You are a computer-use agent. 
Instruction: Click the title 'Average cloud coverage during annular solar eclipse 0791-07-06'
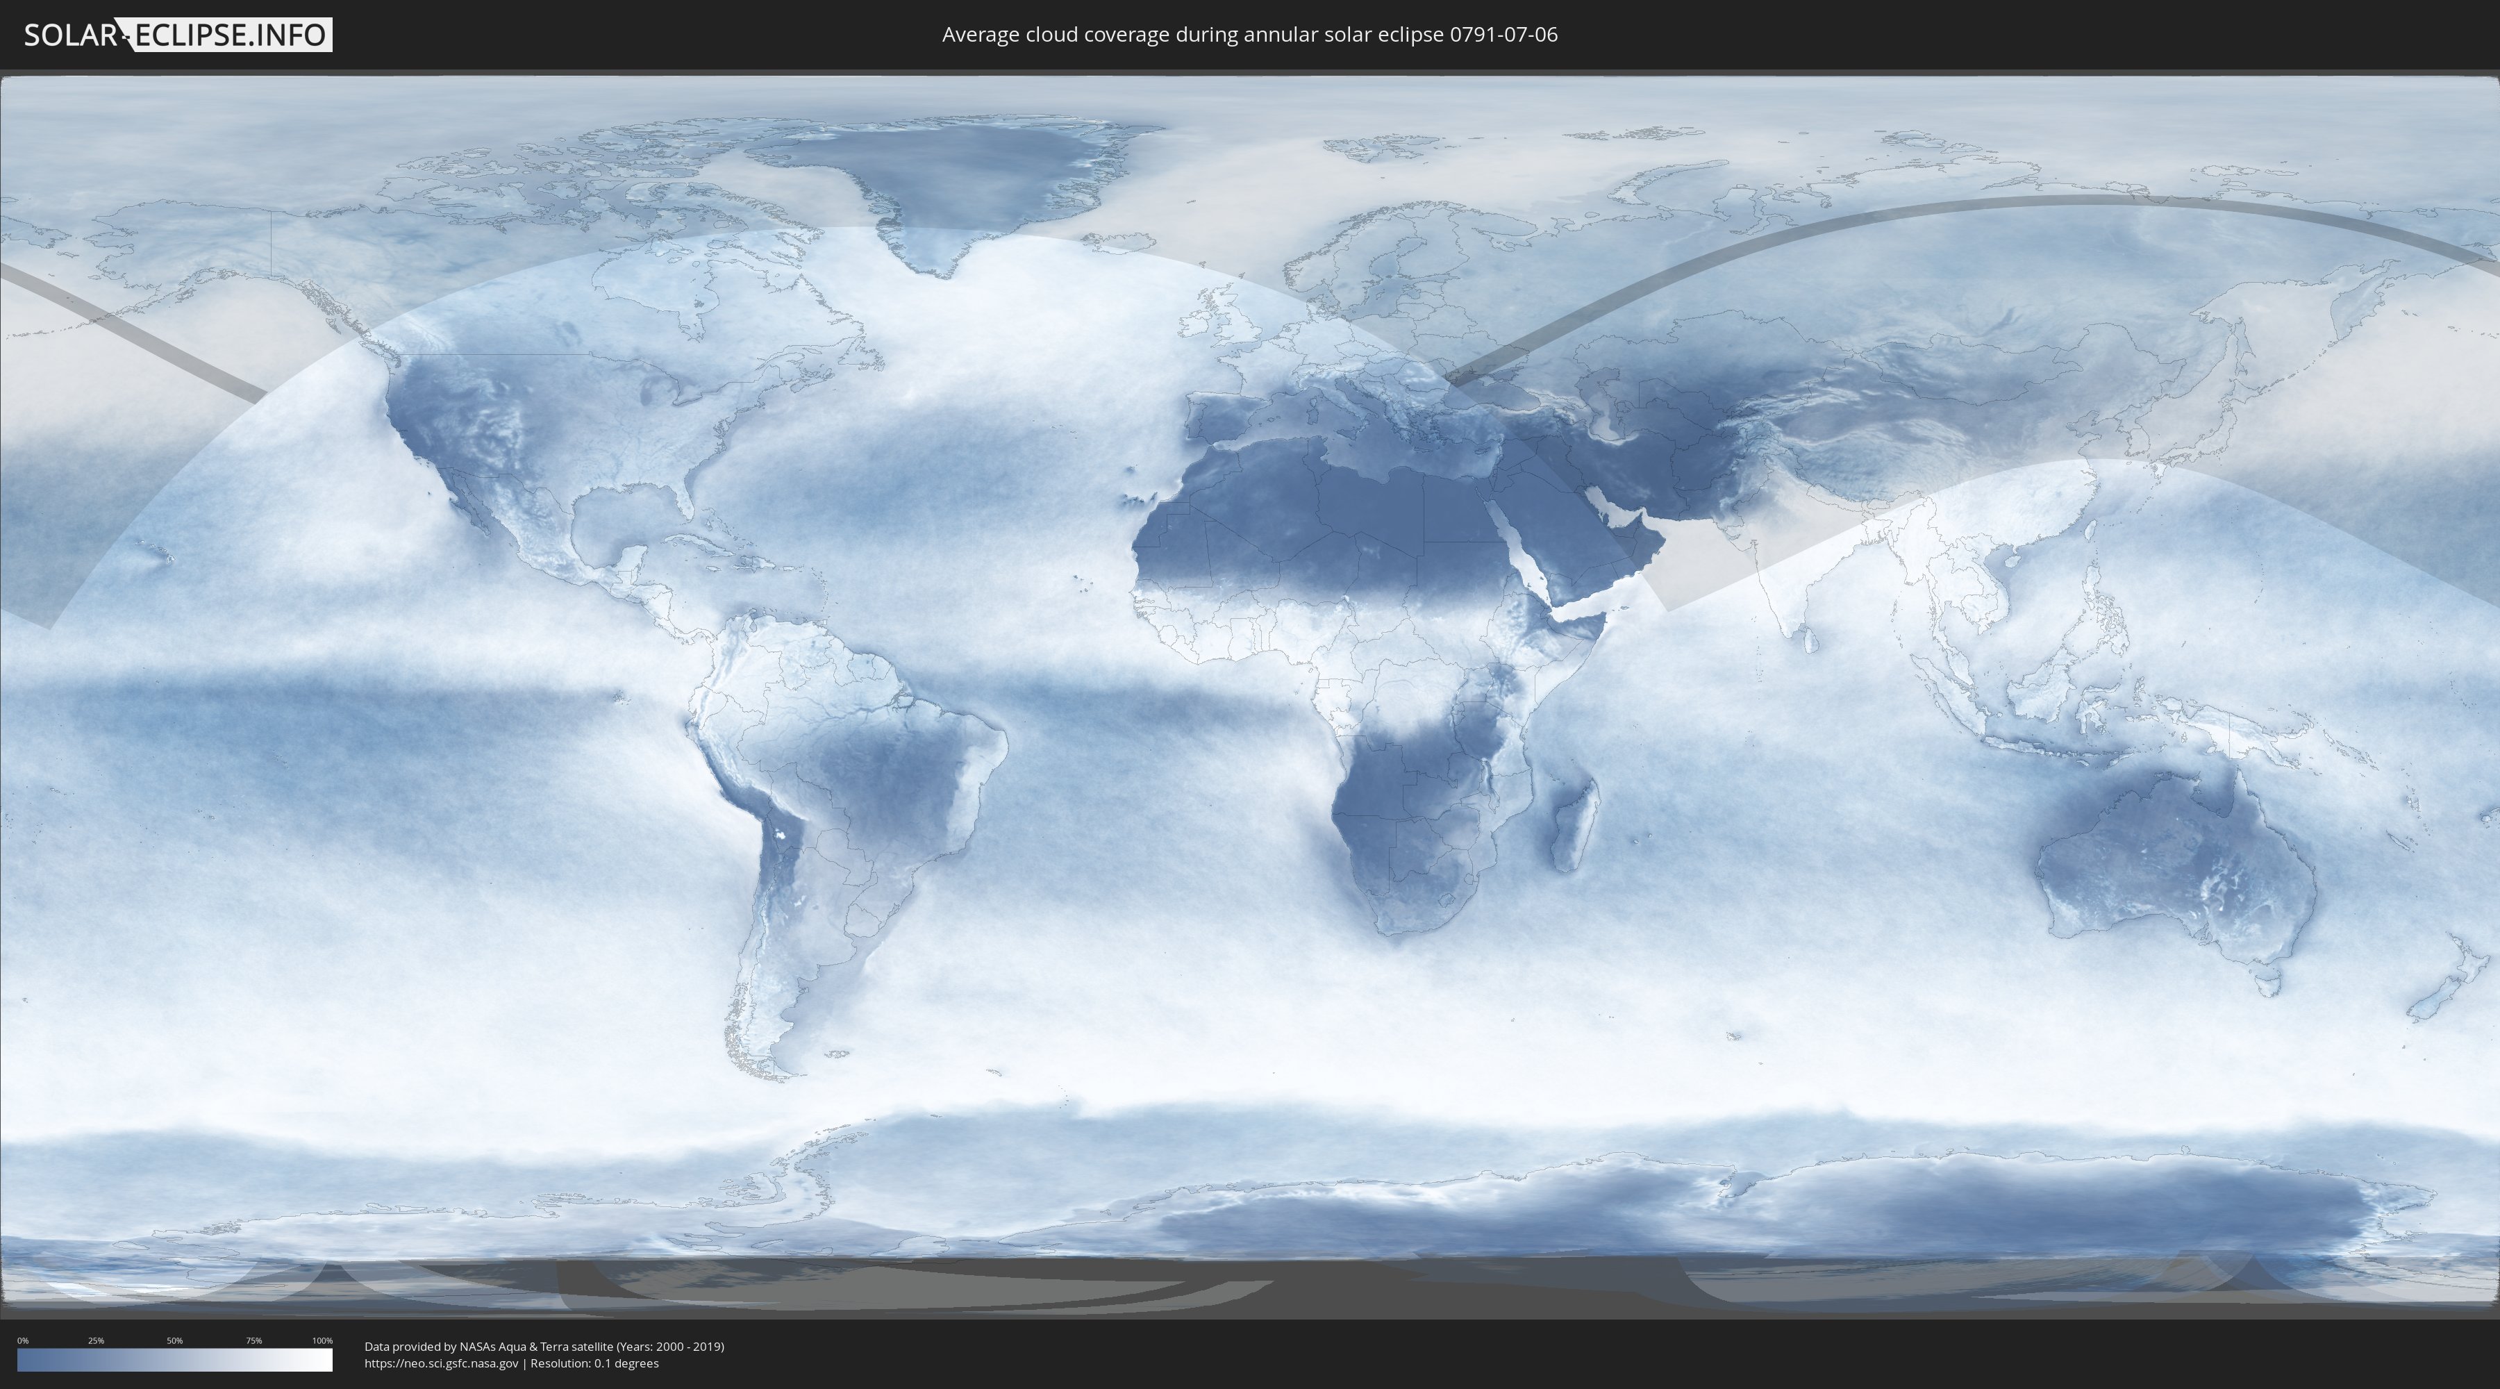click(1250, 35)
